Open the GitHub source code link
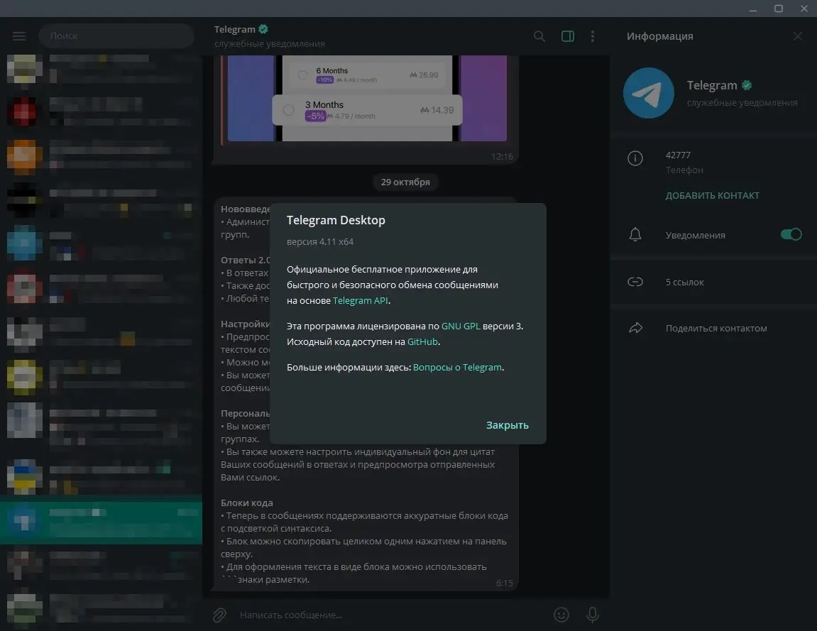 (422, 342)
